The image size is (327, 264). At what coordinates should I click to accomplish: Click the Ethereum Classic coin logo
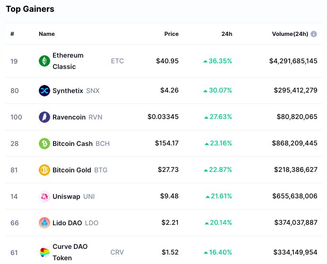tap(44, 61)
